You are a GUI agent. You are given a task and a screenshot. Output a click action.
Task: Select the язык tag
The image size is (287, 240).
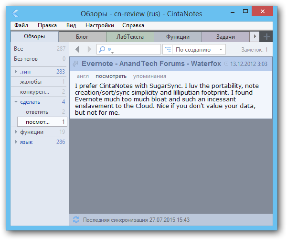point(26,142)
